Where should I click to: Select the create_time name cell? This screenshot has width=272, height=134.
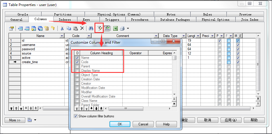click(x=43, y=62)
